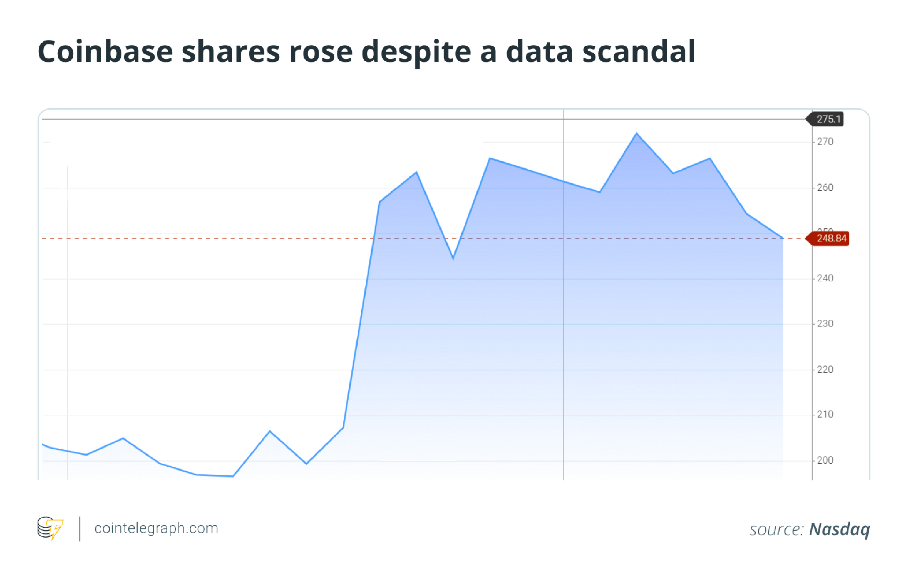The image size is (908, 579).
Task: Select the 270 y-axis label
Action: click(825, 142)
